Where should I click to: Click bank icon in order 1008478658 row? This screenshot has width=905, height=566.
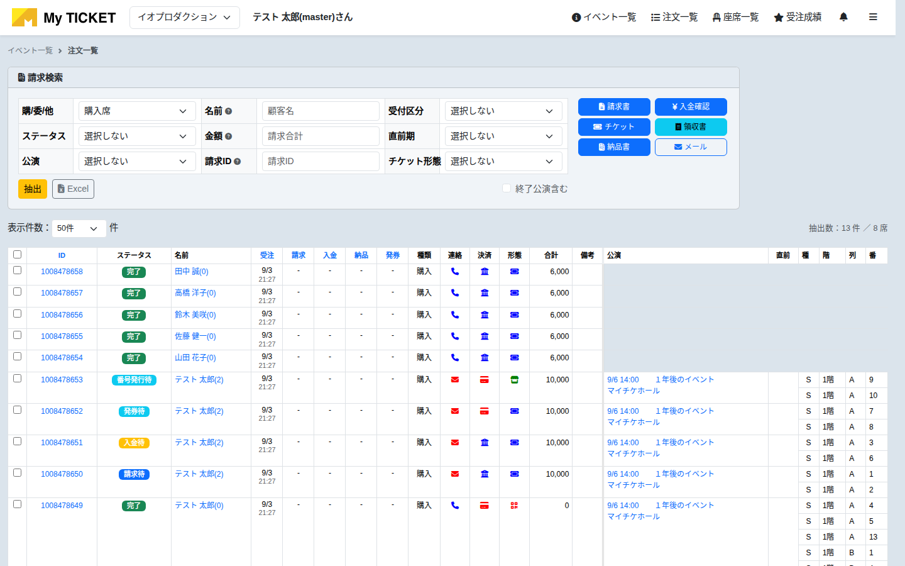pos(485,272)
